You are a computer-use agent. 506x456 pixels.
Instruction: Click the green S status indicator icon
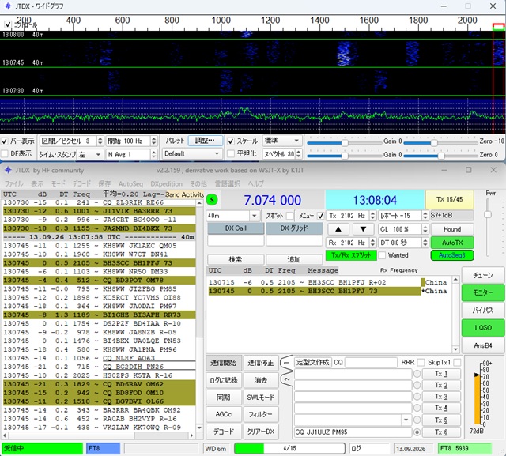pos(212,200)
